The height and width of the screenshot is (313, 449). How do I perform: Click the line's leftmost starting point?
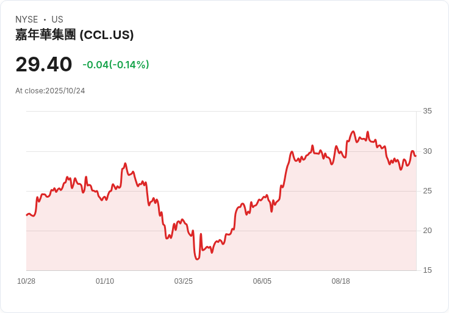[27, 215]
